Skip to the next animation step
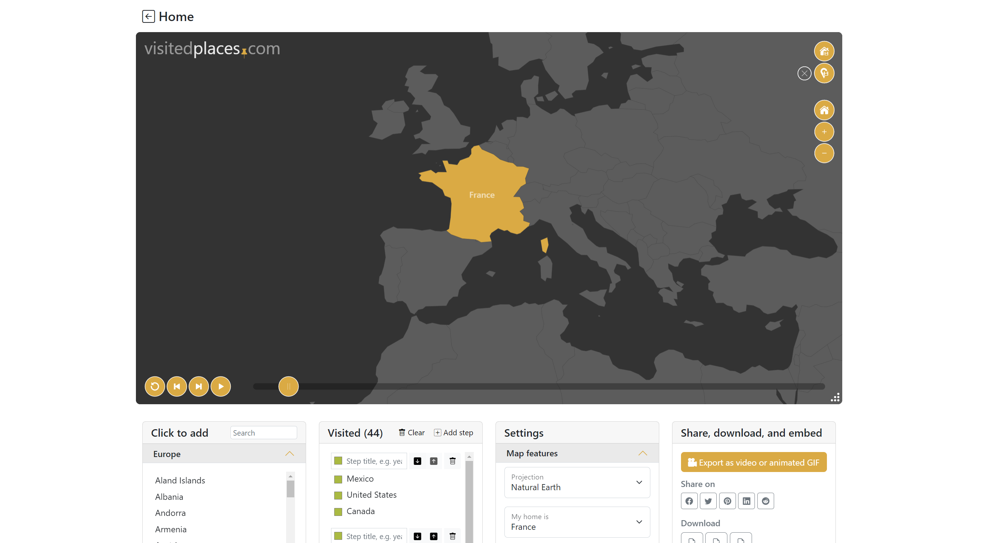Screen dimensions: 1001x543 click(199, 386)
